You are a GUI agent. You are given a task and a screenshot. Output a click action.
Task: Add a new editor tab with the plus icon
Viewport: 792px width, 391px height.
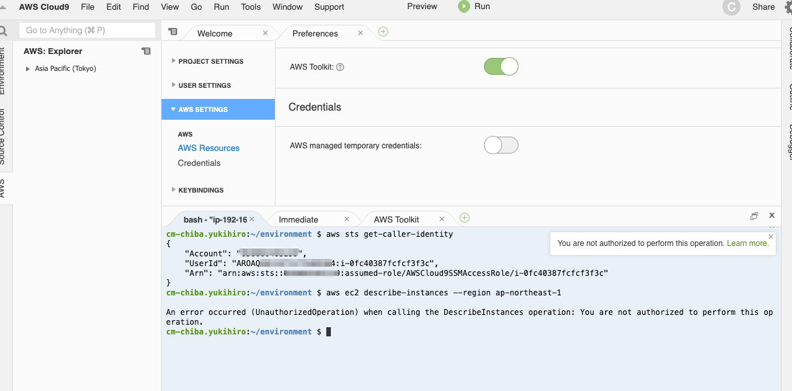click(383, 31)
